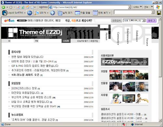Open the 100 % zoom level dropdown

pos(48,13)
